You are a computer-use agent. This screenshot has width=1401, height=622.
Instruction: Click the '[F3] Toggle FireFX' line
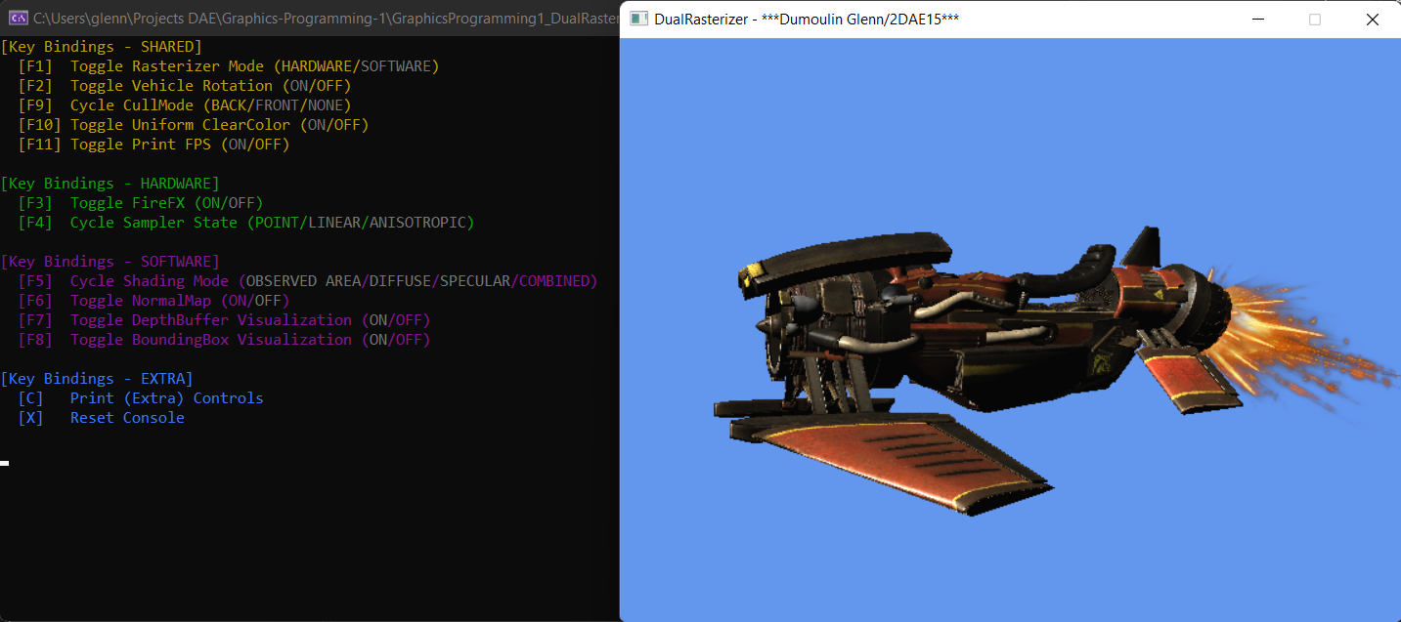click(x=141, y=203)
